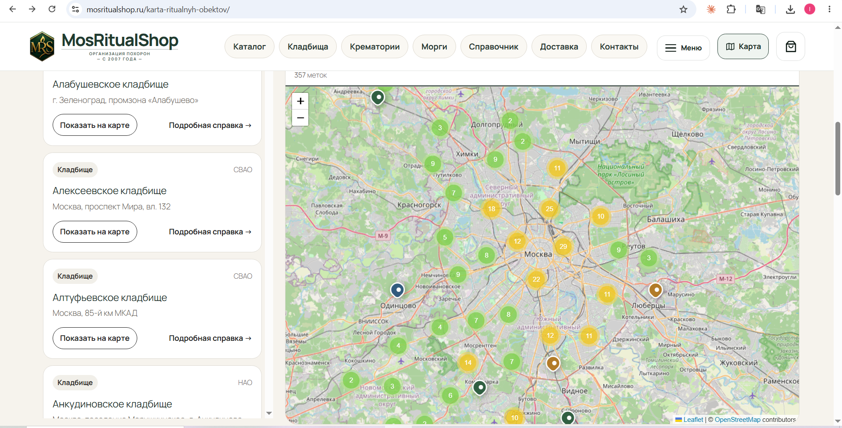This screenshot has height=428, width=842.
Task: Go to the Морги section
Action: tap(434, 46)
